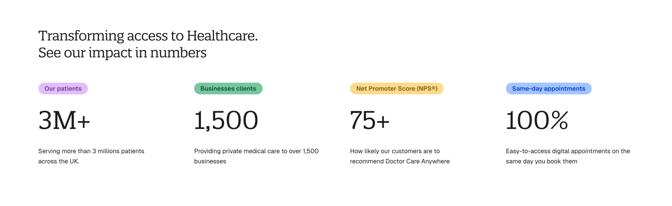Click "How likely our customers are to" text

395,151
